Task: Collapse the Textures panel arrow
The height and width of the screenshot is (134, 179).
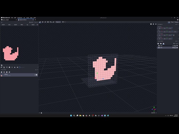Action: click(38, 70)
